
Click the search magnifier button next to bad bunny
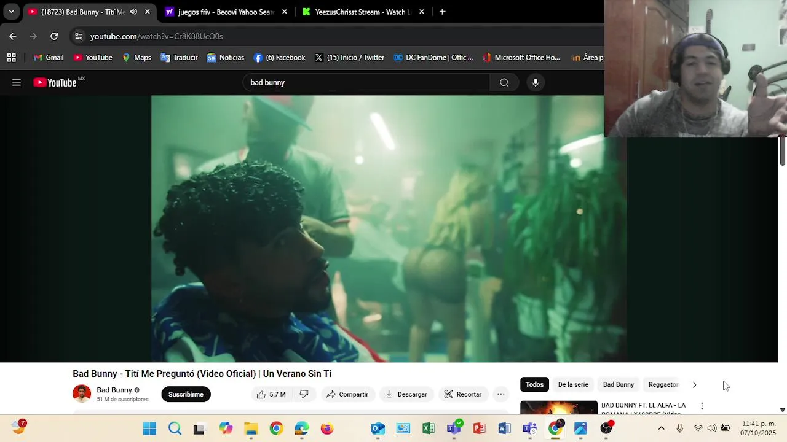point(504,82)
